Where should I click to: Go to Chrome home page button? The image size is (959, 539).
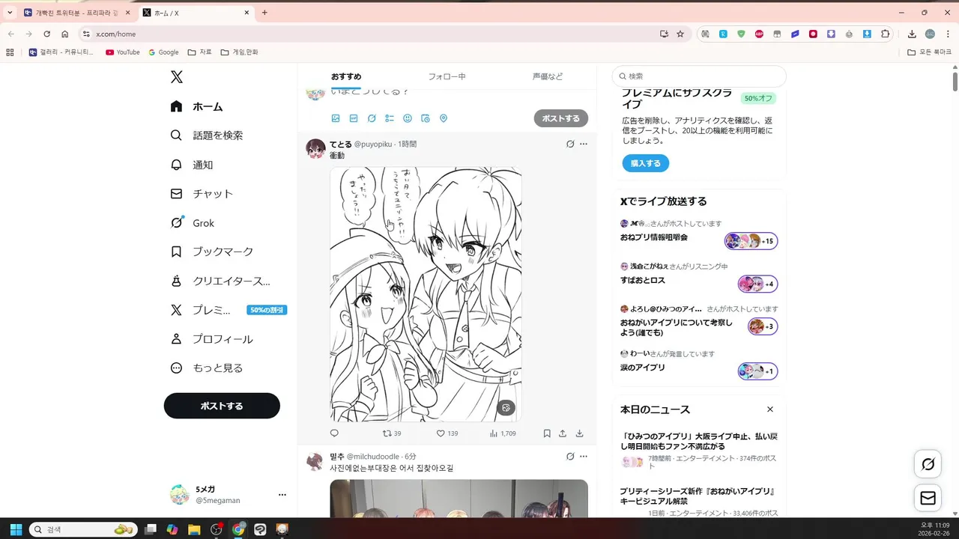tap(64, 34)
